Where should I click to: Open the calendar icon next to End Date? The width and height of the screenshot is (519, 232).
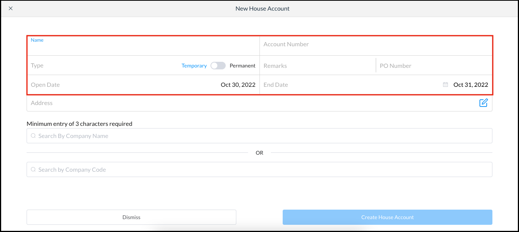coord(445,85)
